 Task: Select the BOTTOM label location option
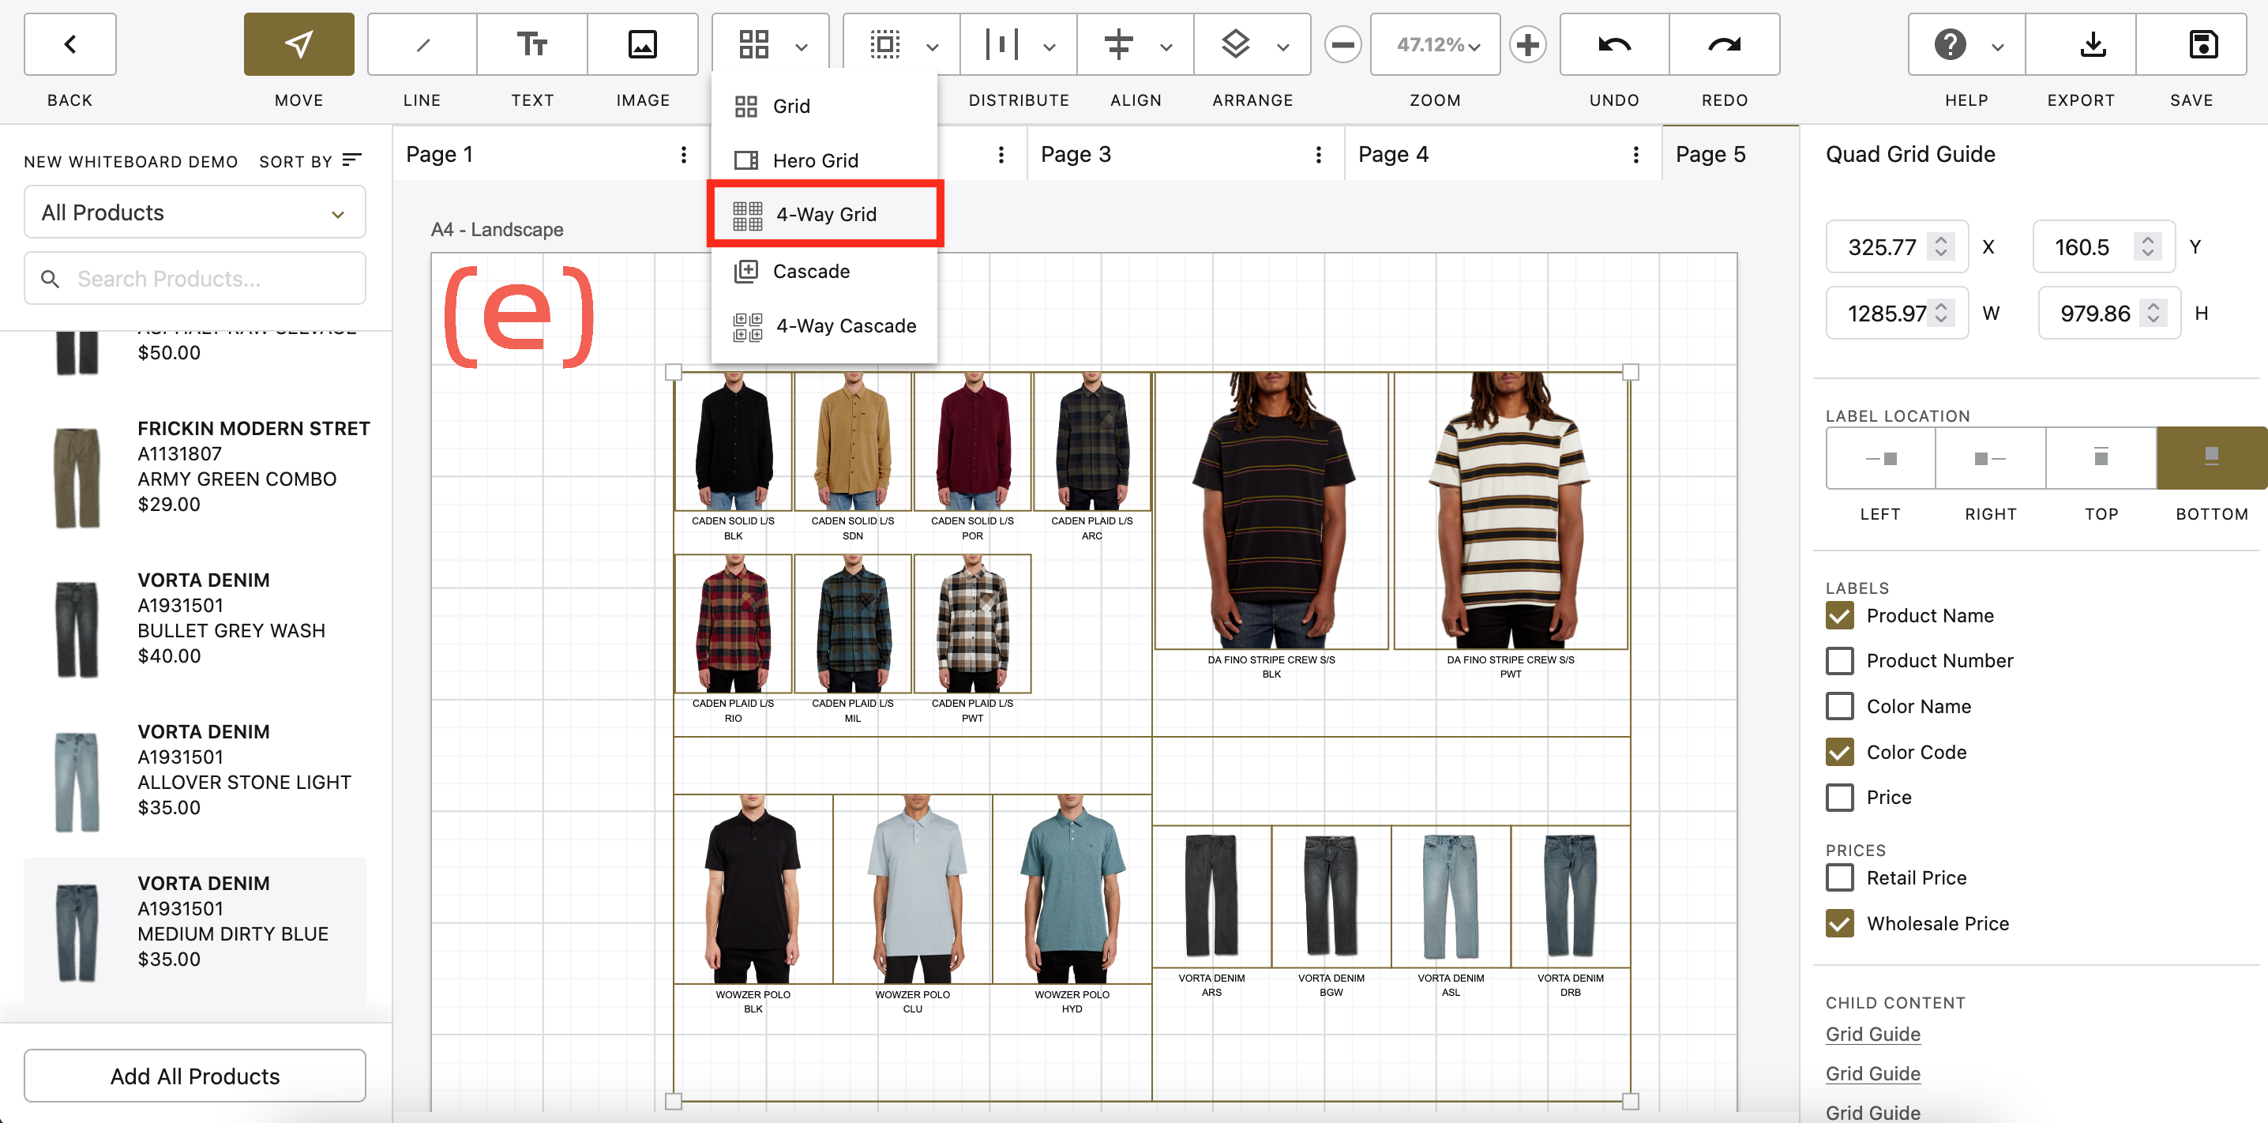pos(2211,457)
